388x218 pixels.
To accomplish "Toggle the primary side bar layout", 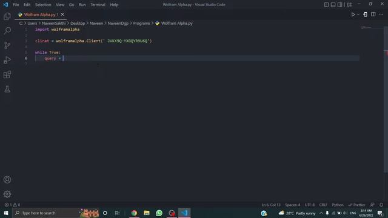I will tap(326, 5).
